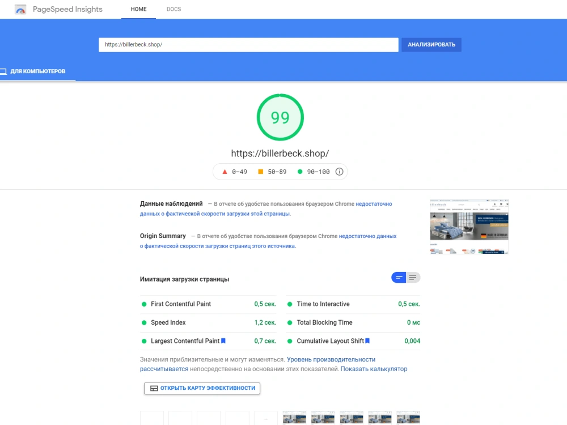
Task: Click the PageSpeed Insights logo icon
Action: [x=20, y=10]
